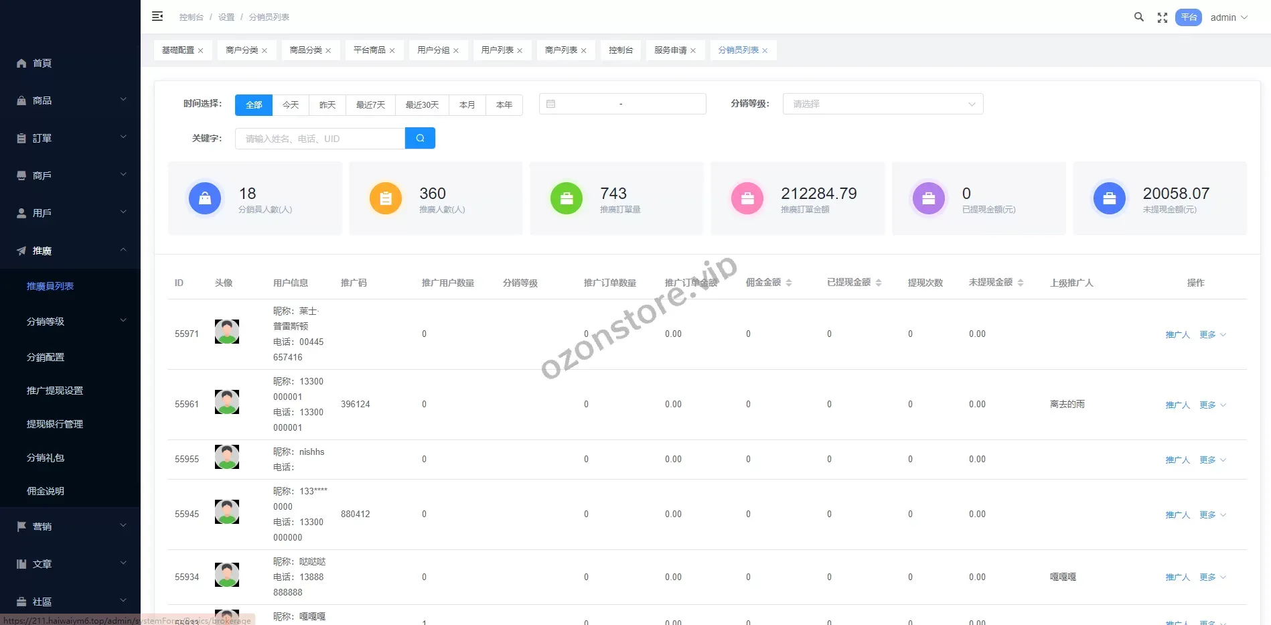Click 推广人 link for ID 55971
Screen dimensions: 1271x625
1177,335
